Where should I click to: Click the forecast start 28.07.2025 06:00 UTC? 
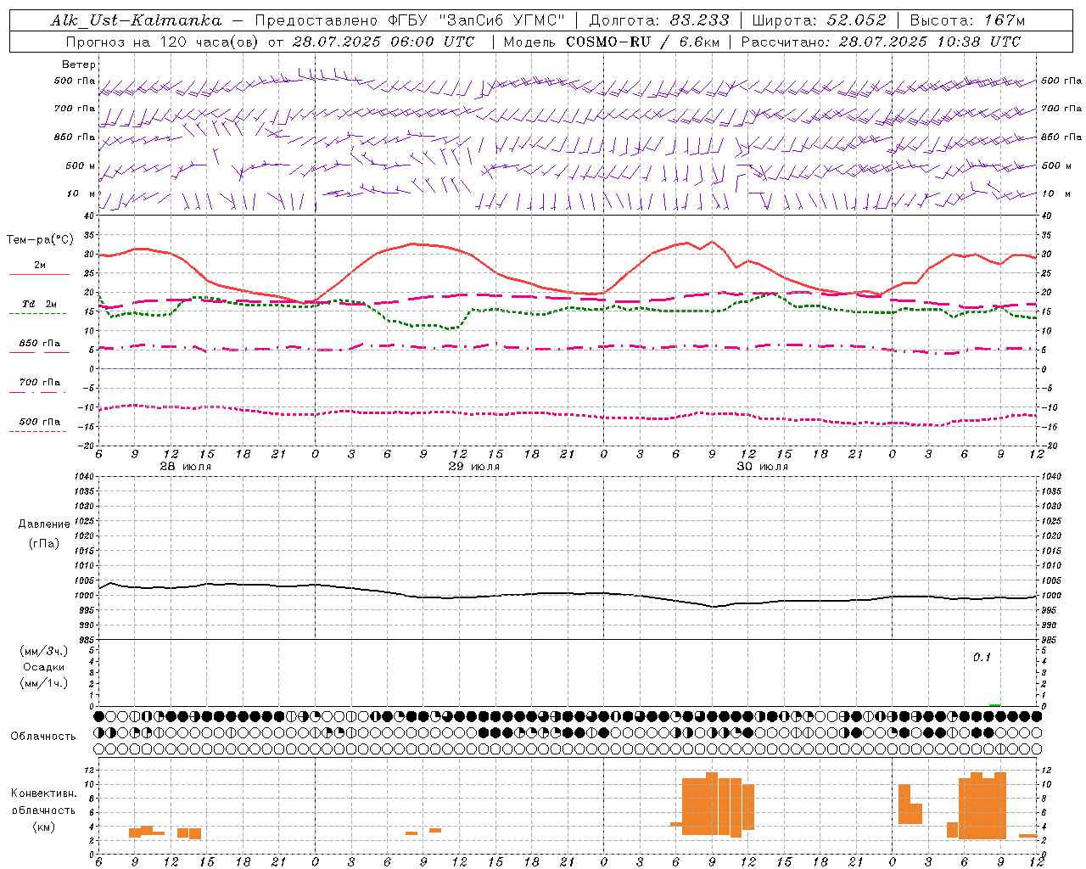[x=383, y=42]
